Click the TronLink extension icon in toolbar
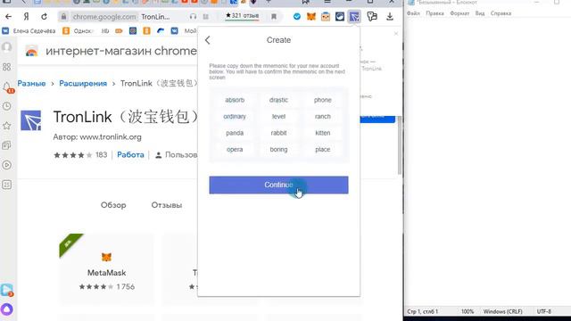The height and width of the screenshot is (321, 571). (x=354, y=16)
